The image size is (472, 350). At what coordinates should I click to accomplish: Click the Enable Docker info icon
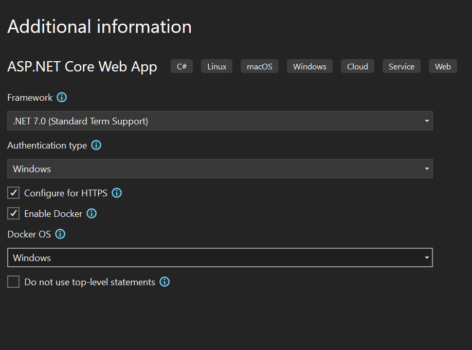pos(92,213)
